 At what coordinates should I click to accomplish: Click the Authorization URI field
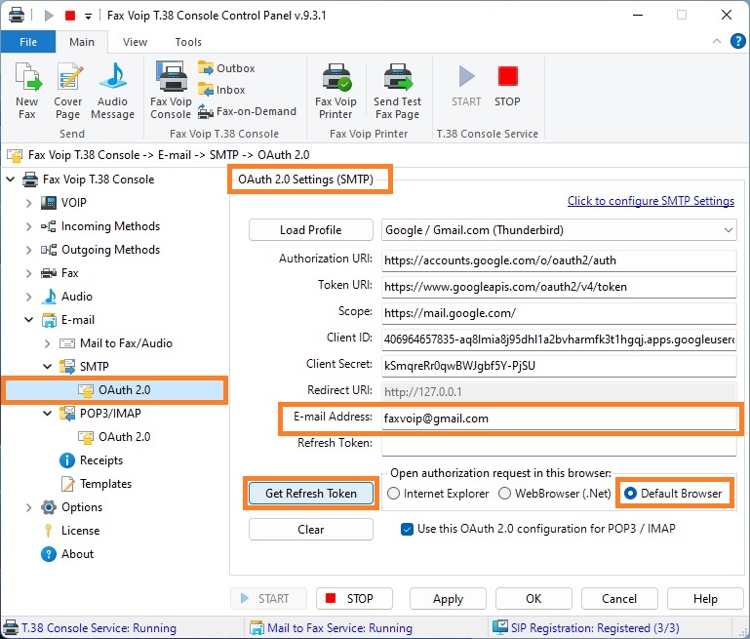click(x=559, y=260)
